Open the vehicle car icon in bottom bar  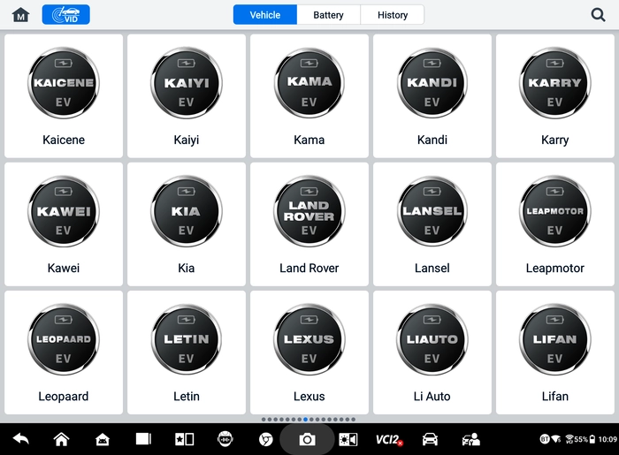pos(430,439)
